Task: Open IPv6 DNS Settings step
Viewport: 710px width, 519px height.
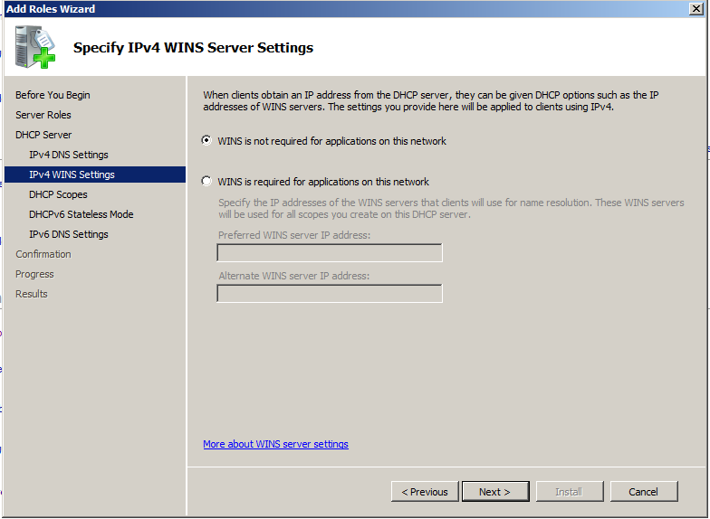Action: pos(69,234)
